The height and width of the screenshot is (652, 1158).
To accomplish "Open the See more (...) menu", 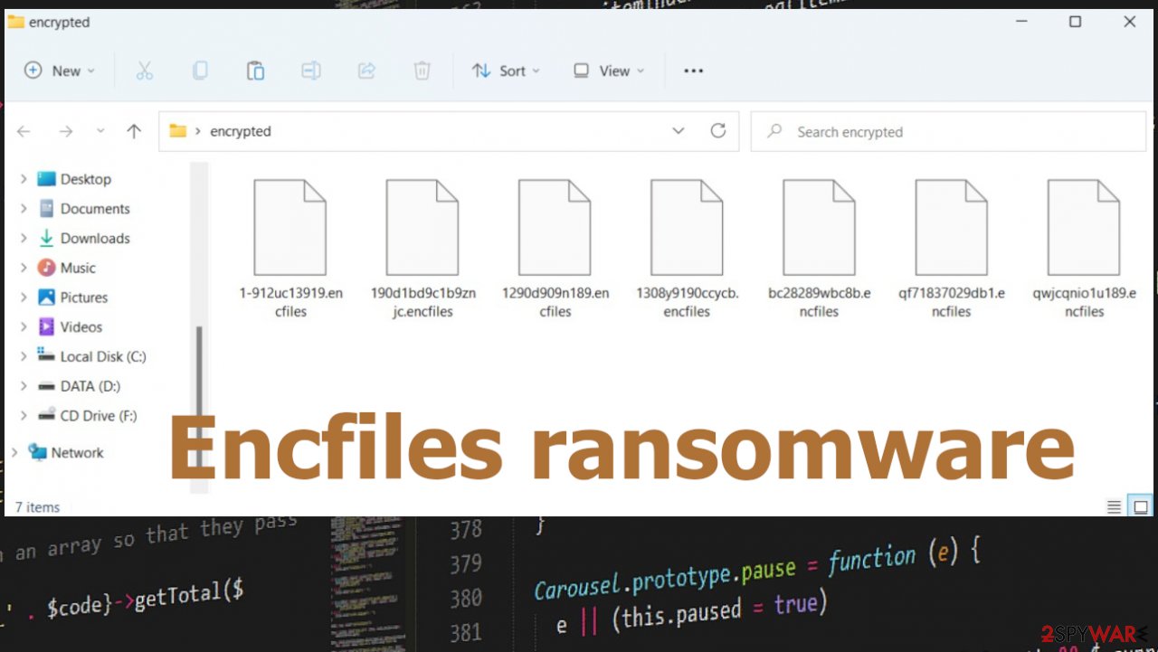I will [694, 71].
